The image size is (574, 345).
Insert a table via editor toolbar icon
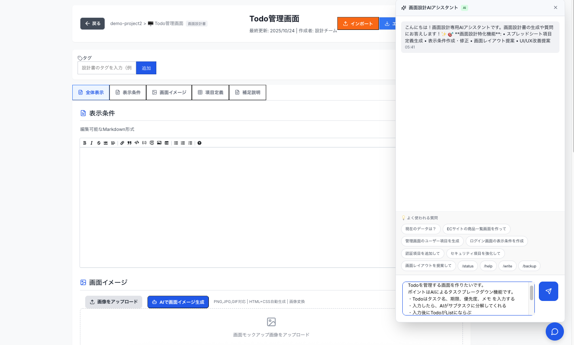pos(166,143)
